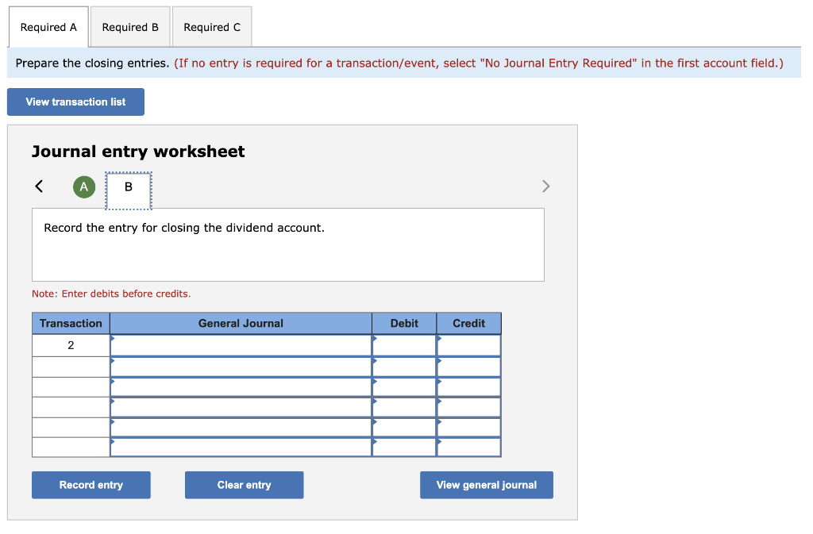This screenshot has height=534, width=813.
Task: Click Debit field in third row
Action: click(x=404, y=387)
